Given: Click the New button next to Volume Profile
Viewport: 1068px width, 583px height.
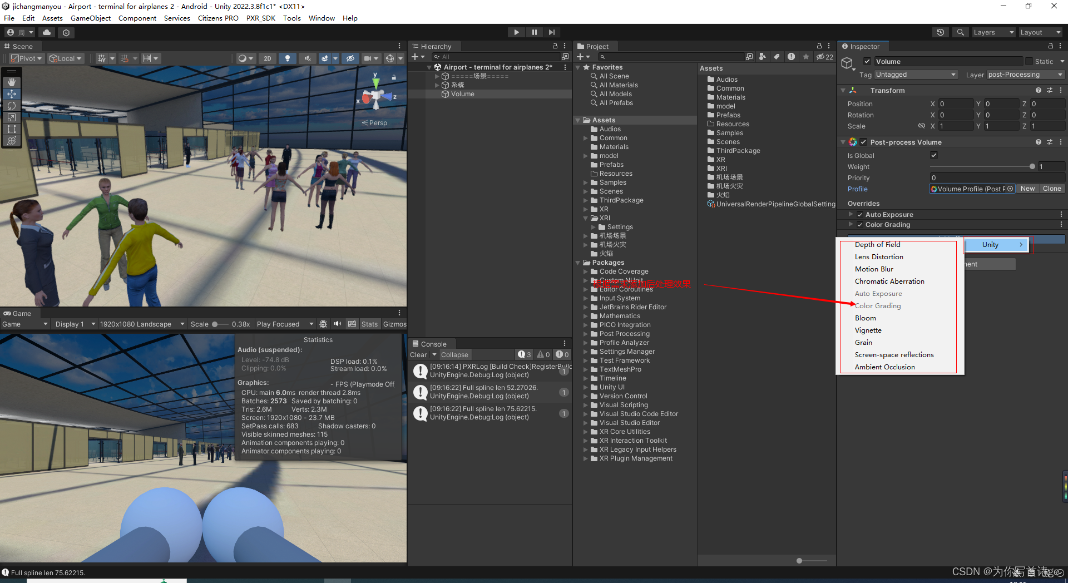Looking at the screenshot, I should coord(1027,189).
